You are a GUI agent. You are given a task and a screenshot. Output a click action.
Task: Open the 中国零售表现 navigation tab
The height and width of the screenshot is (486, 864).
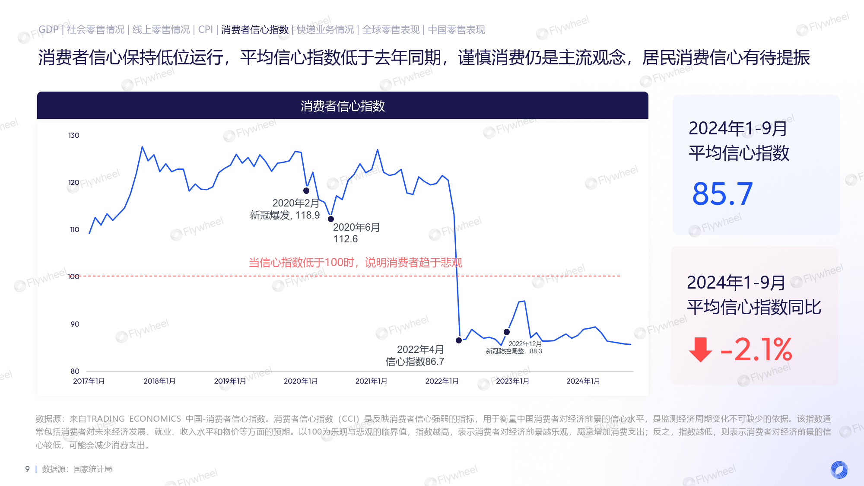pos(457,29)
